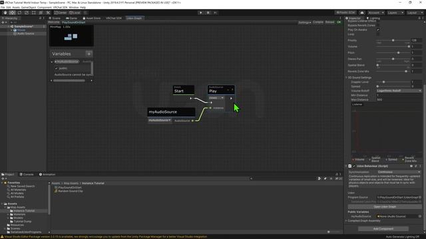The width and height of the screenshot is (426, 239).
Task: Open the Synchronization method dropdown
Action: tap(399, 172)
